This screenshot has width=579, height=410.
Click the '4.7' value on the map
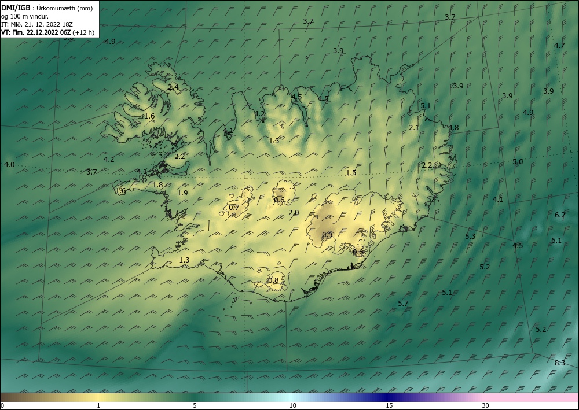pos(559,45)
